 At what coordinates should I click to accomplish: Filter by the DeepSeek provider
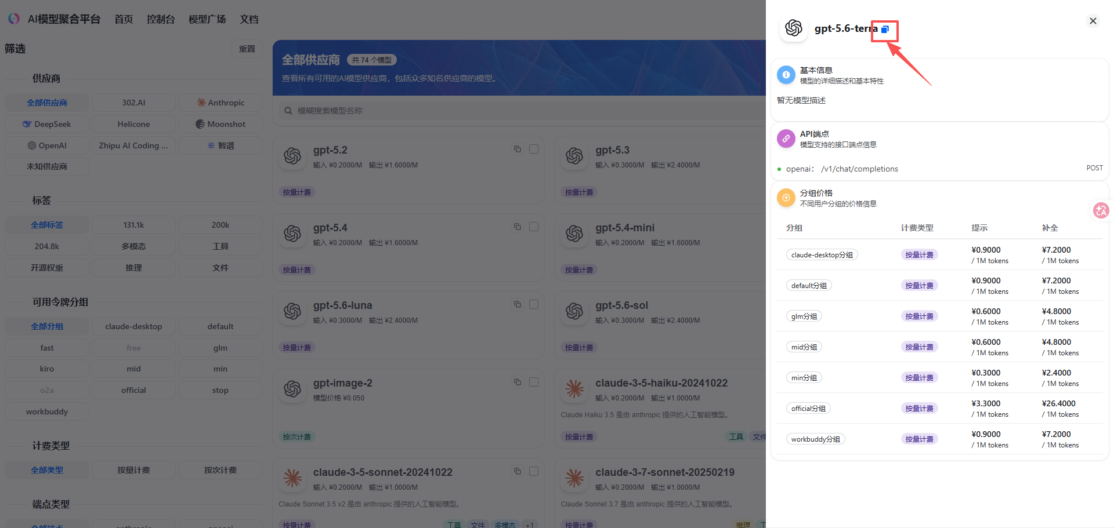(x=47, y=124)
